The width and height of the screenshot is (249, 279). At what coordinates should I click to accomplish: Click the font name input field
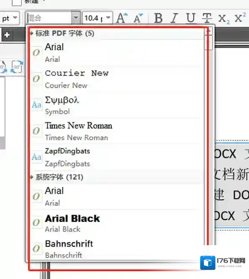[x=49, y=18]
